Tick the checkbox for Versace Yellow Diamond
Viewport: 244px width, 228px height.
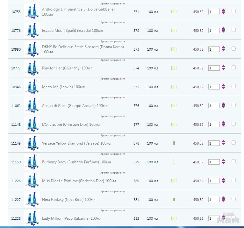[233, 143]
